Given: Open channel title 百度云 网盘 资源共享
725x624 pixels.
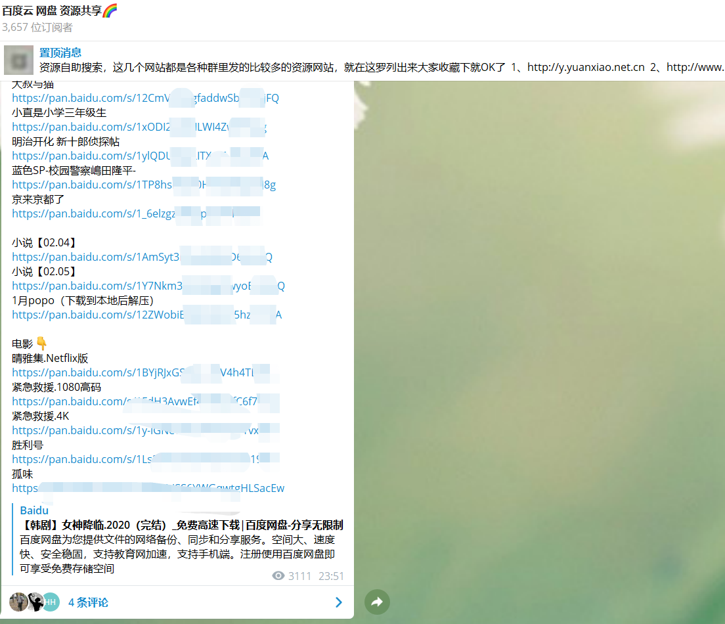Looking at the screenshot, I should point(59,10).
